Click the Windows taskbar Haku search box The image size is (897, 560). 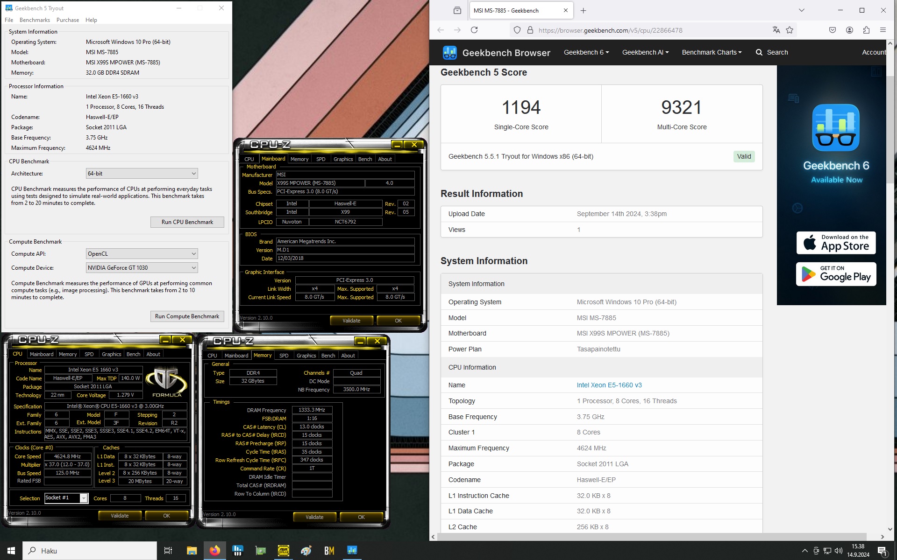tap(90, 551)
